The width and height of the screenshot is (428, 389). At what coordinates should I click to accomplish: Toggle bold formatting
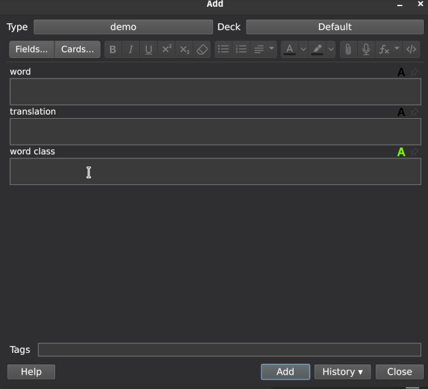(113, 50)
